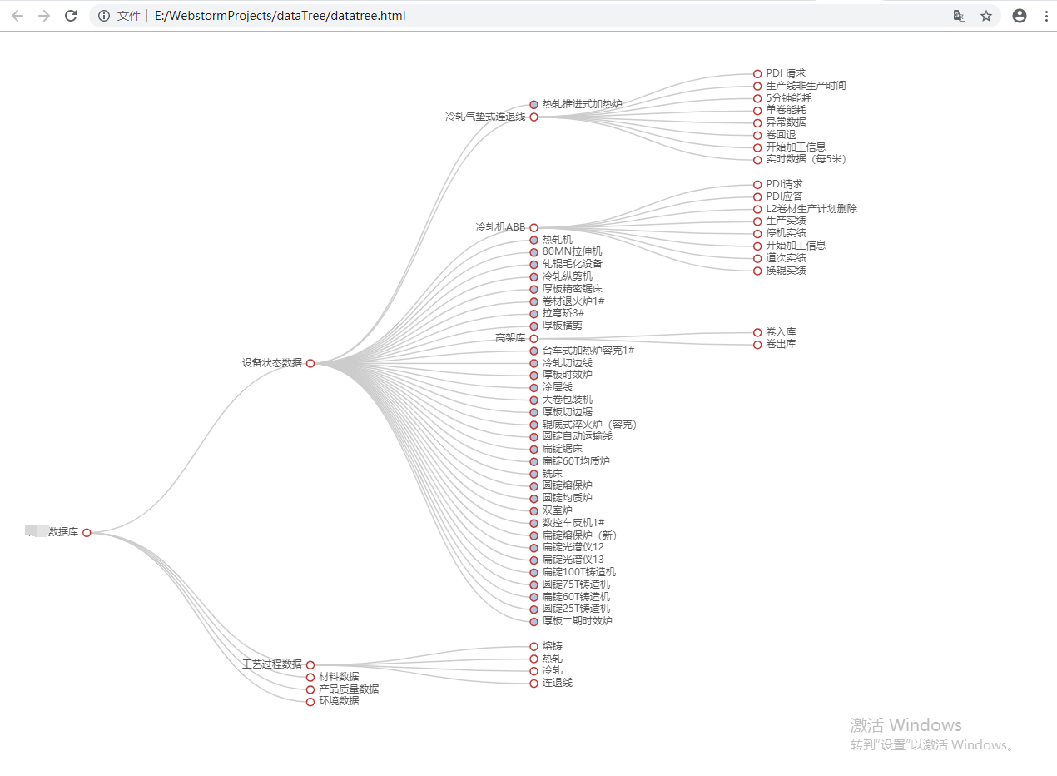
Task: Select the PDI 请求 tree label
Action: click(786, 72)
